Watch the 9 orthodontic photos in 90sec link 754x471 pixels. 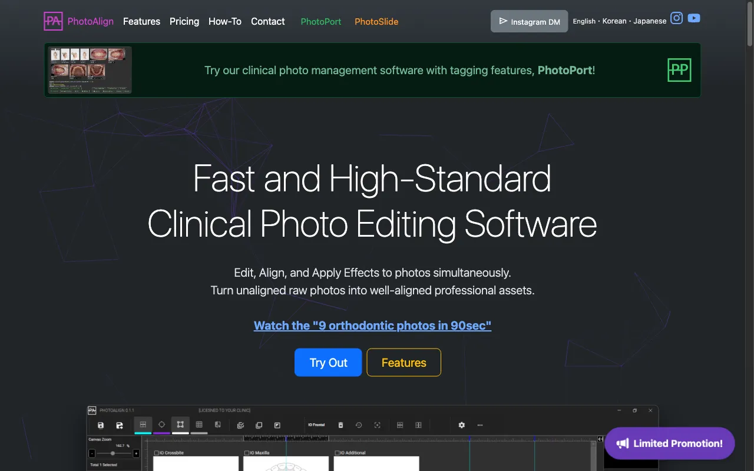(x=372, y=326)
